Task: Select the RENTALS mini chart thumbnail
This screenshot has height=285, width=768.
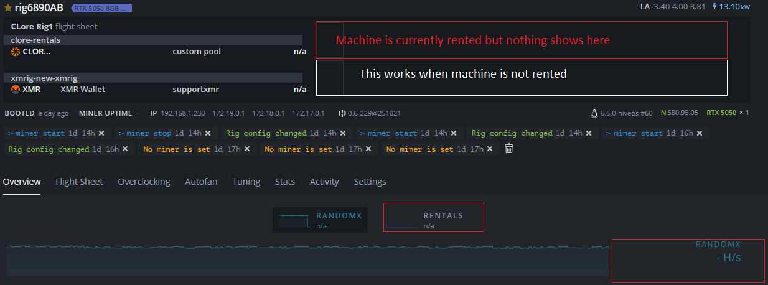Action: click(433, 218)
